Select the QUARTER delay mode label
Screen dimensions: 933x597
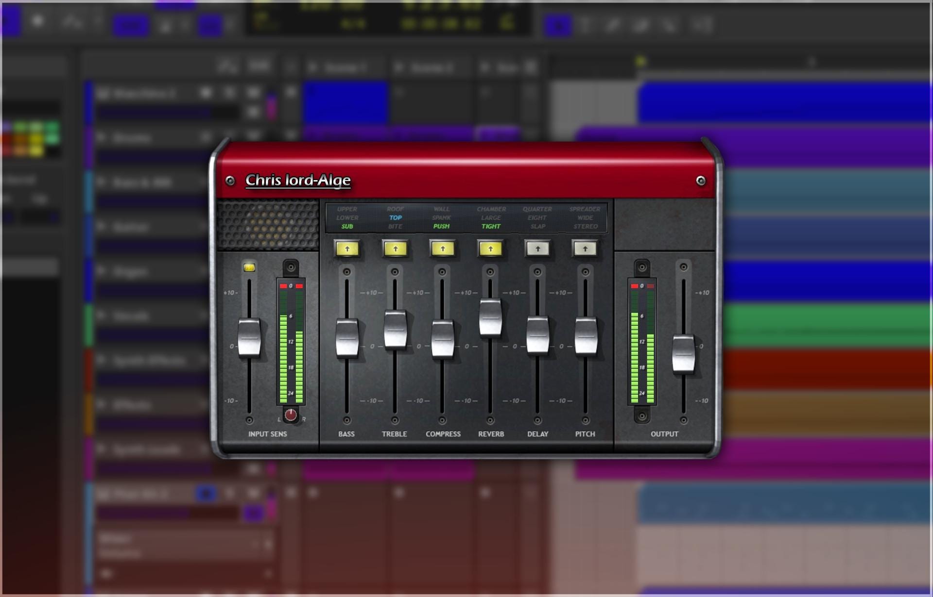click(537, 209)
